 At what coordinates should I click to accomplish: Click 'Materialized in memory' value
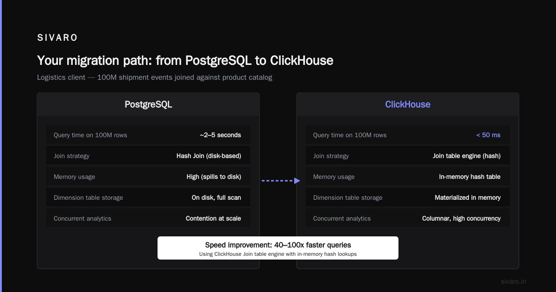coord(468,197)
